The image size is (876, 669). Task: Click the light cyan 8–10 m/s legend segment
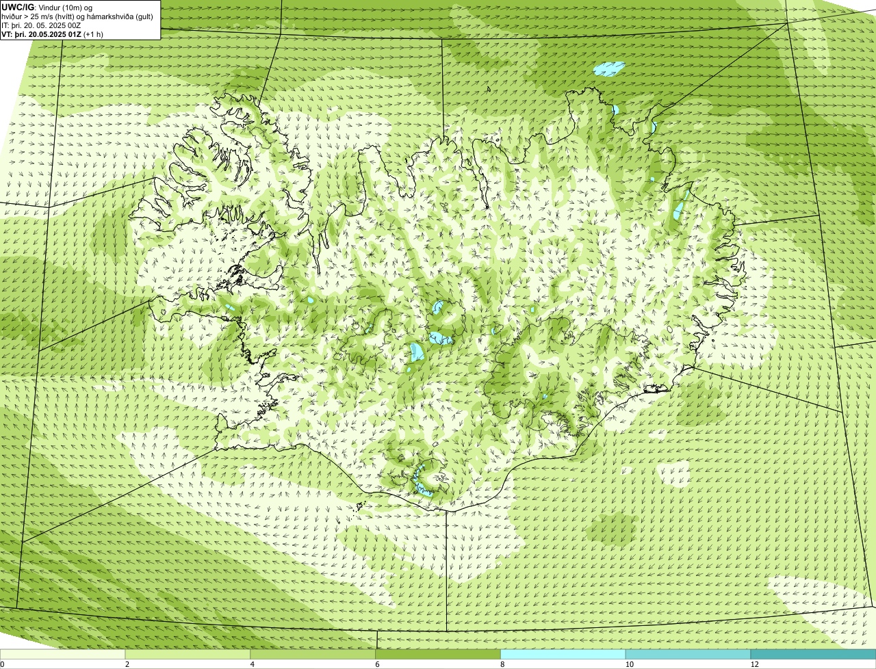tap(563, 654)
